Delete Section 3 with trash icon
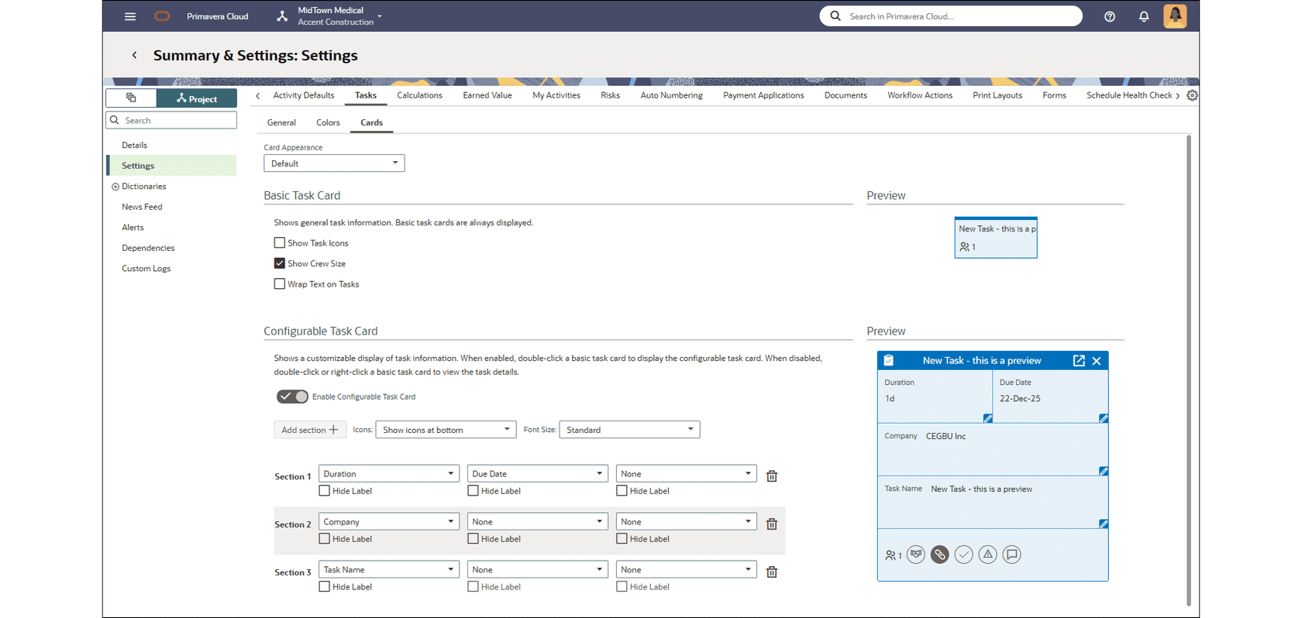1302x618 pixels. click(771, 572)
